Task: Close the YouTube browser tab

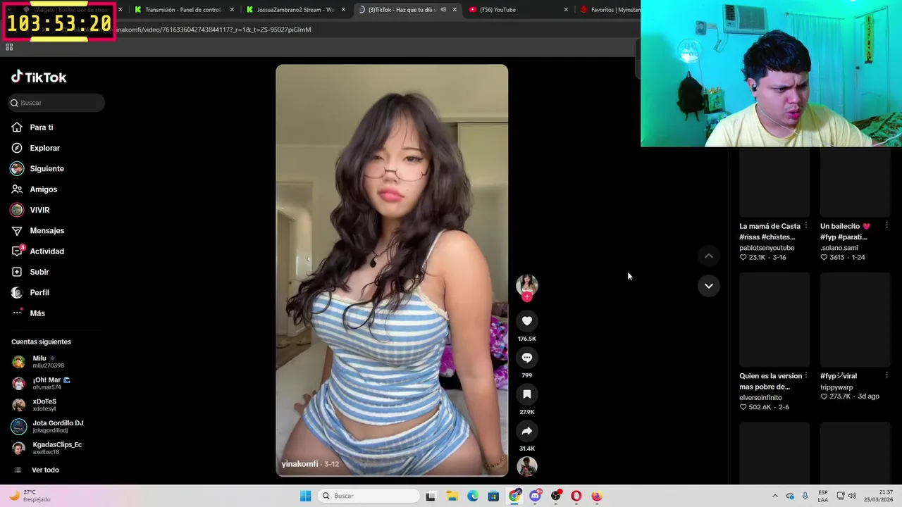Action: coord(566,10)
